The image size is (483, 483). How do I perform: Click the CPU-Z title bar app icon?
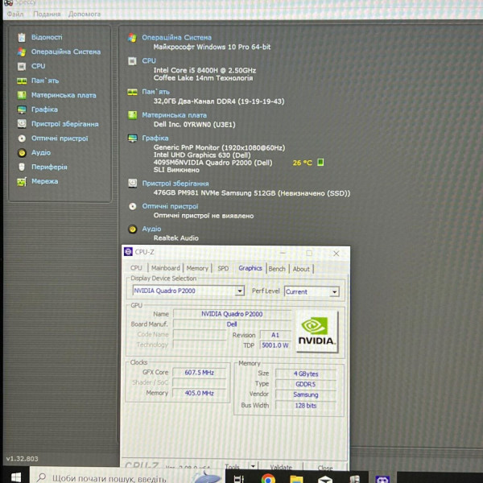[x=128, y=252]
